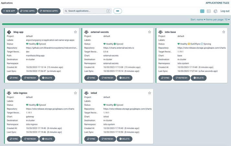Delete the istiod application
Image resolution: width=231 pixels, height=146 pixels.
(125, 139)
